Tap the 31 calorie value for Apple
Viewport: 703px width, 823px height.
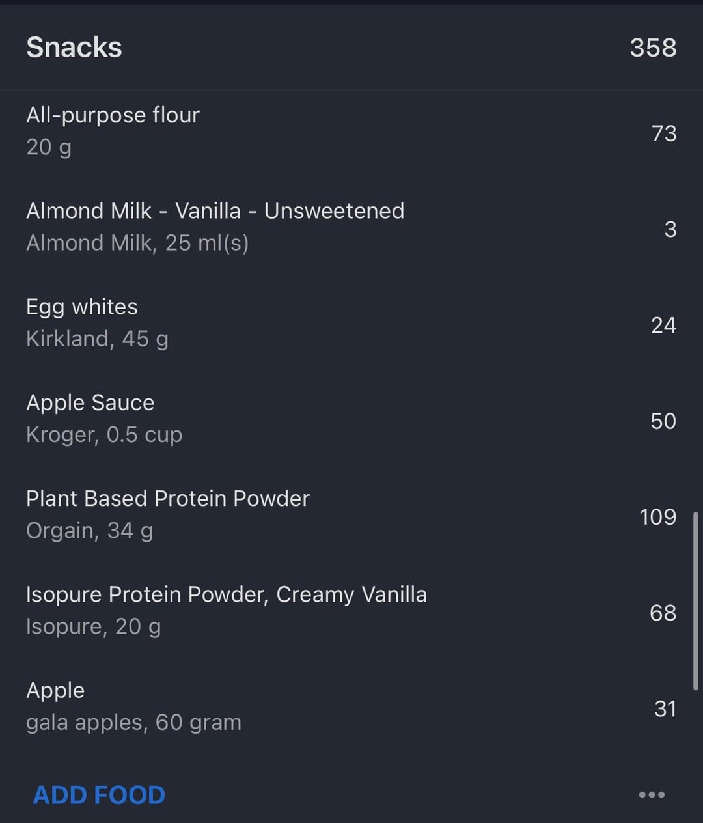point(665,708)
